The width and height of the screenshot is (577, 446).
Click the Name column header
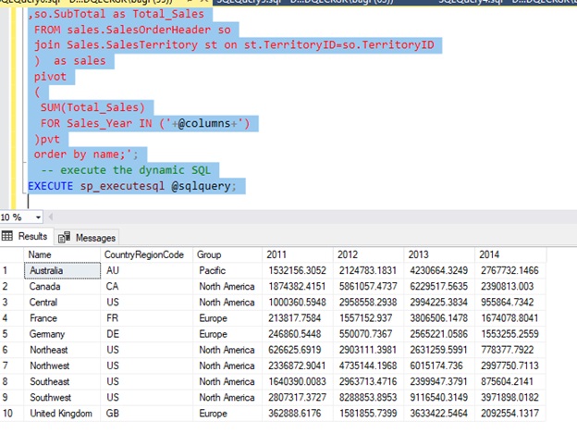62,254
